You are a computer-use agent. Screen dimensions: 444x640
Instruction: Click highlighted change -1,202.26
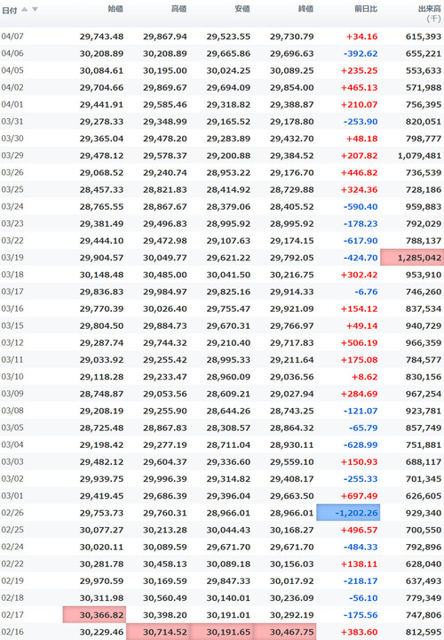[348, 513]
